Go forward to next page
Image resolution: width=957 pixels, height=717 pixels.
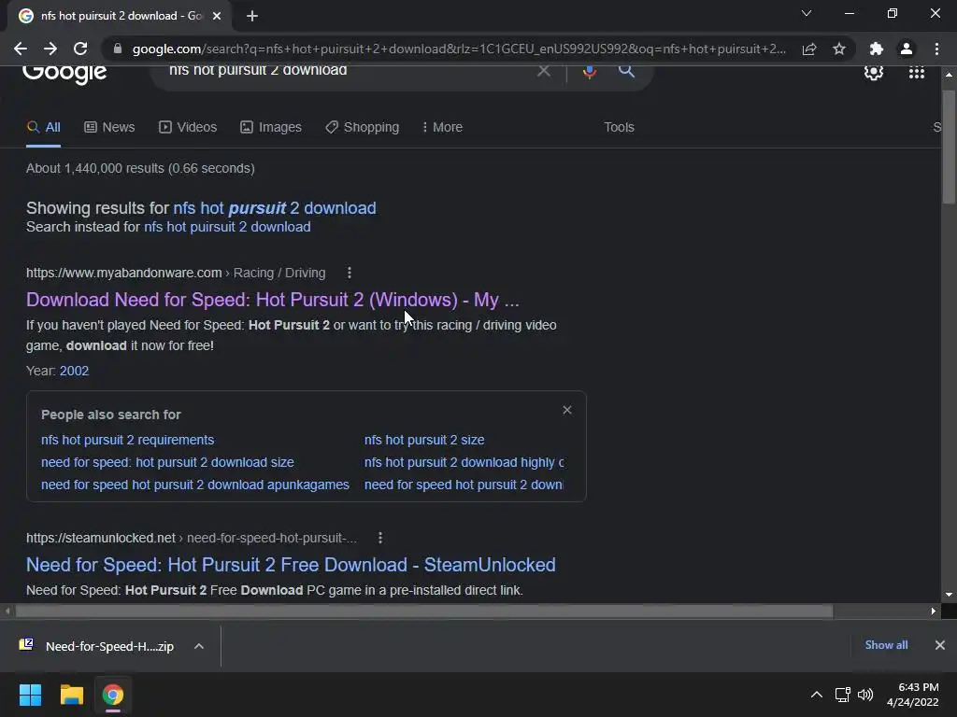point(50,49)
